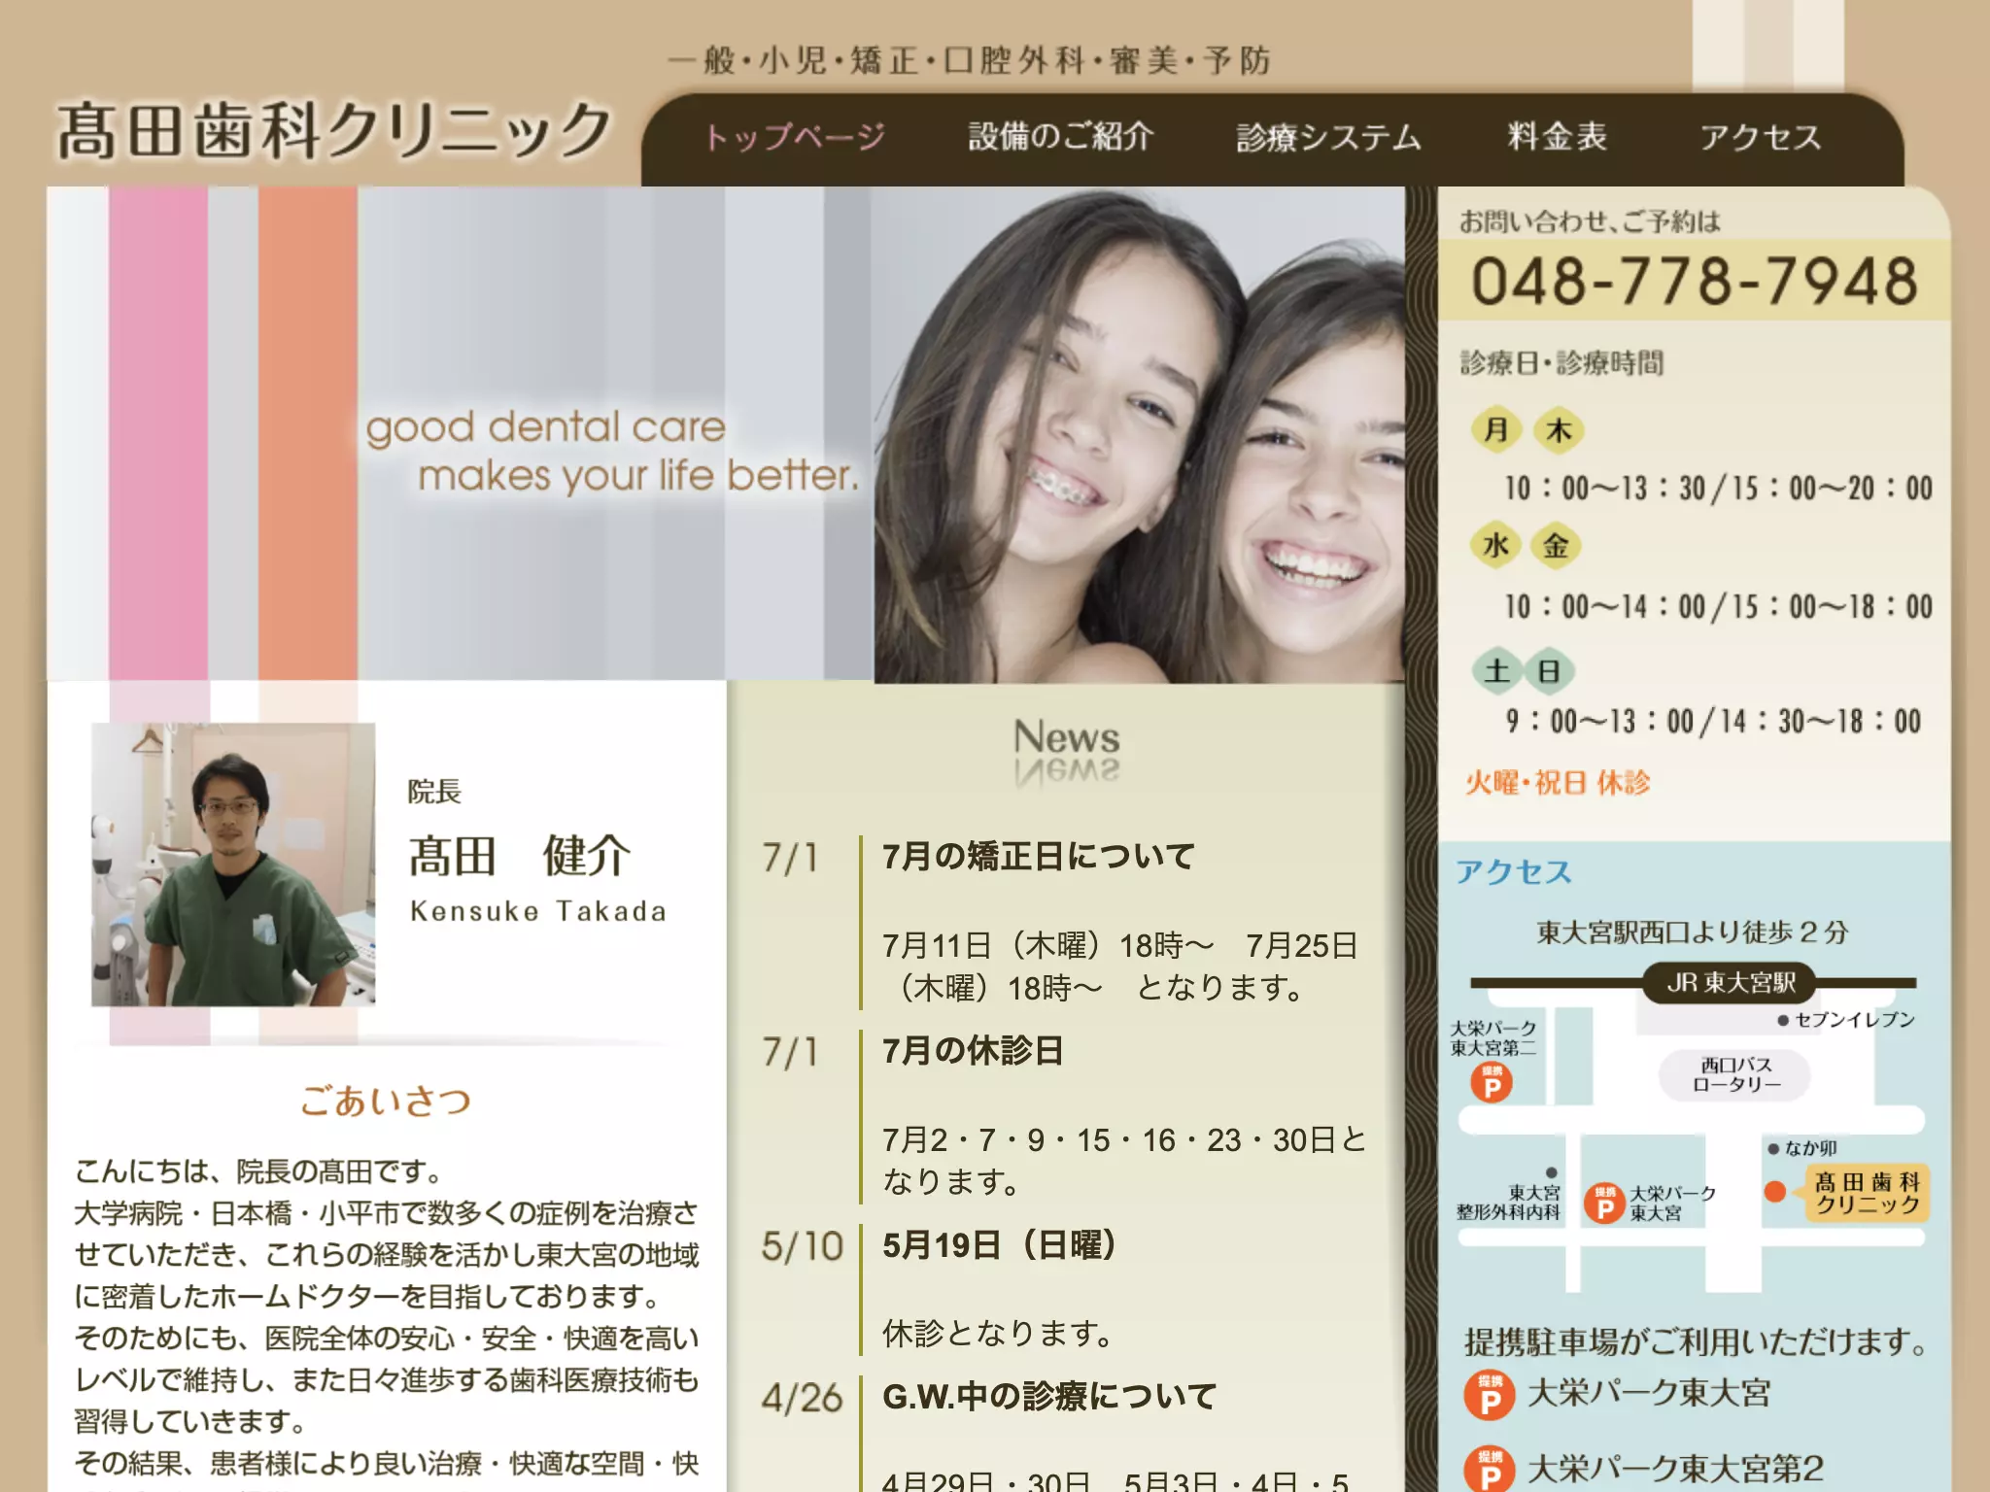Screen dimensions: 1990x1492
Task: Click hours 9：00〜13：00／14：30〜18：00
Action: tap(1713, 721)
